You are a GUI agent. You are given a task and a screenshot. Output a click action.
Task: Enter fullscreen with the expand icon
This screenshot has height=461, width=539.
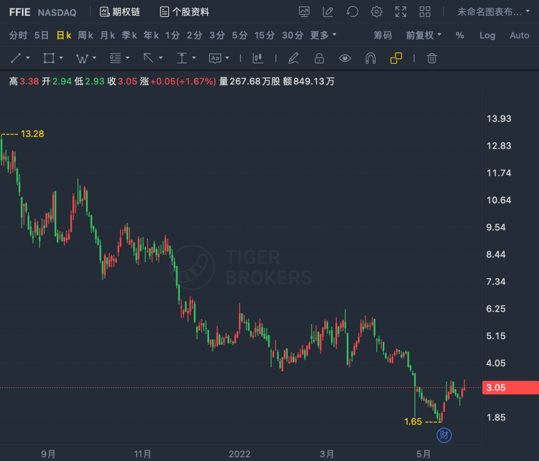click(x=401, y=12)
